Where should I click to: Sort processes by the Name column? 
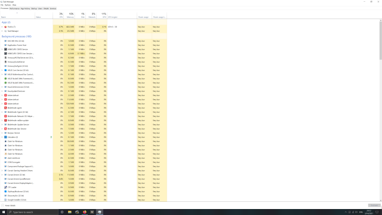click(17, 16)
